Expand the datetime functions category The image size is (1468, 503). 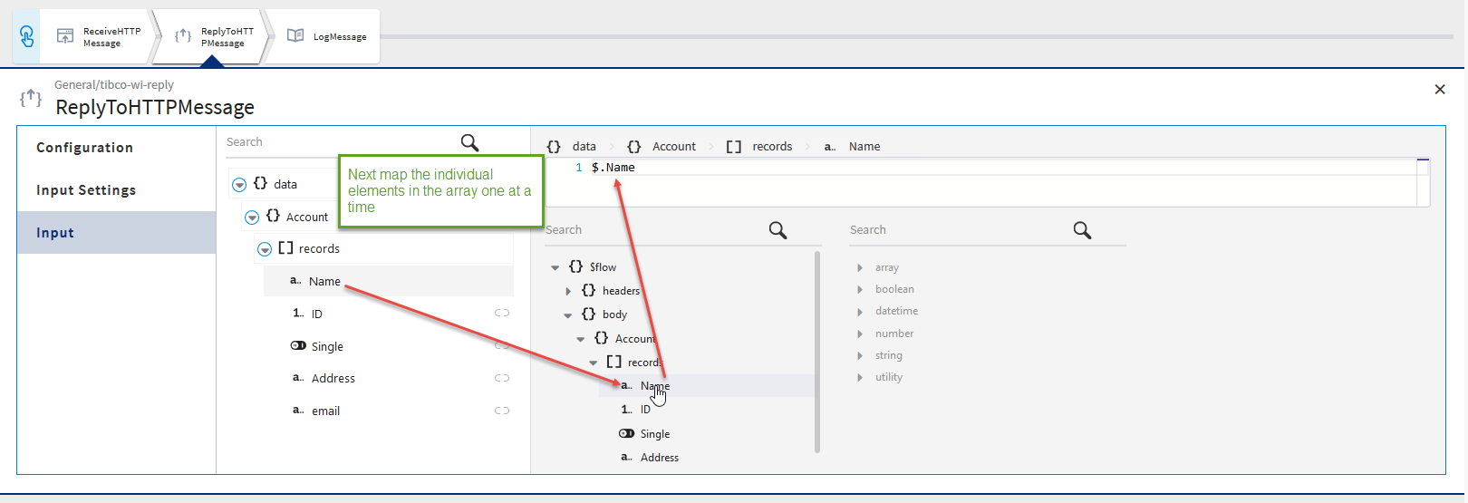click(860, 312)
